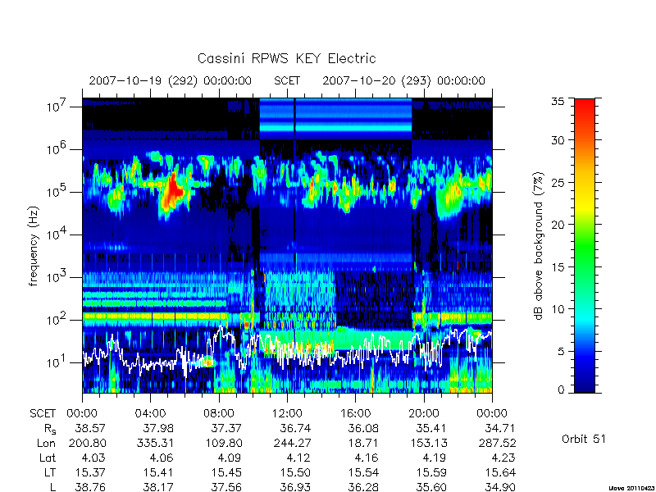Screen dimensions: 656x492
Task: Click the end date '2007-10-20 (293) 00:00:00'
Action: [x=403, y=80]
